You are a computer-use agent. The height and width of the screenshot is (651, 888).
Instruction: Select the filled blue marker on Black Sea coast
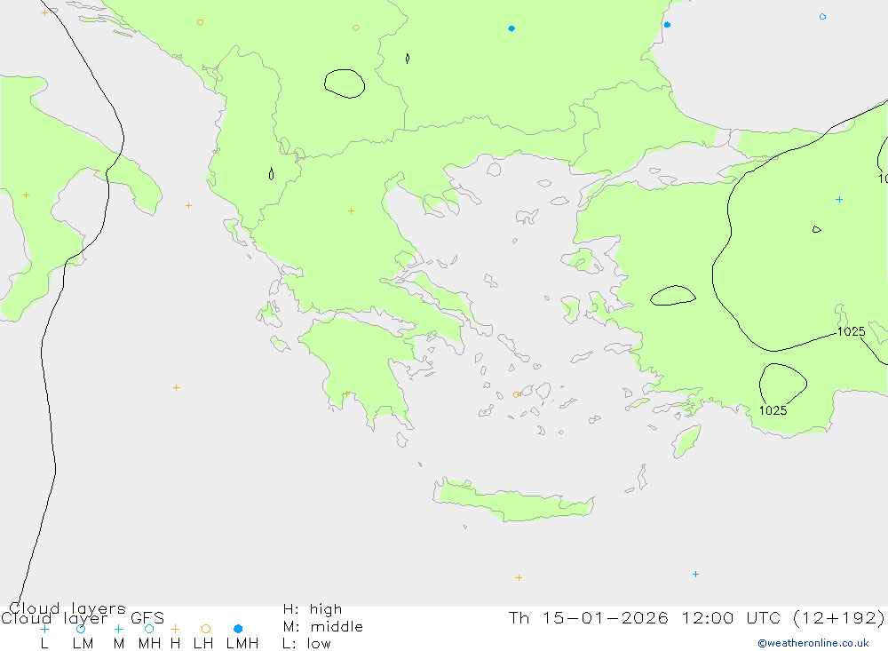[x=667, y=24]
